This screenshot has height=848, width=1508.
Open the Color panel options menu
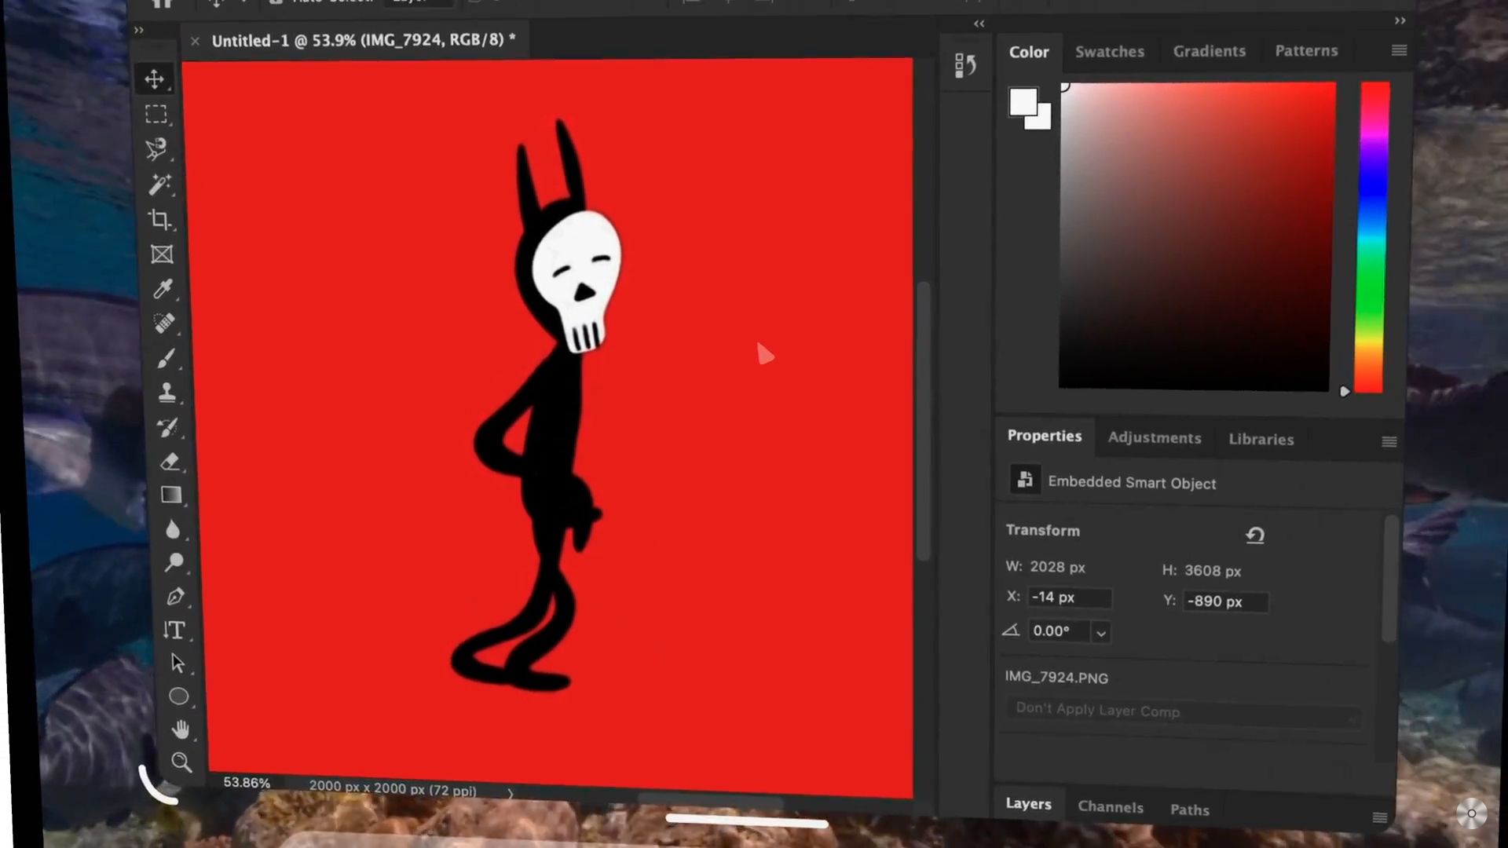(x=1399, y=50)
